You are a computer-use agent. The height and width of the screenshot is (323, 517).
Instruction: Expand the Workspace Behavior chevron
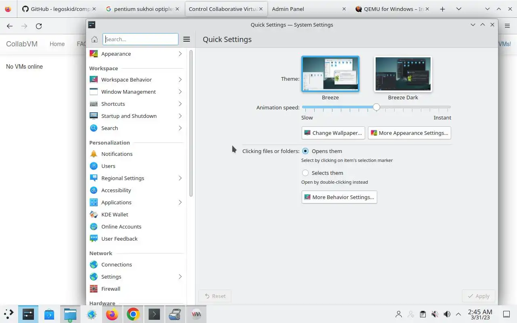(x=180, y=80)
